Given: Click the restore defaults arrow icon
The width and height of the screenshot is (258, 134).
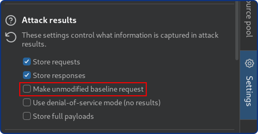Looking at the screenshot, I should click(x=11, y=38).
